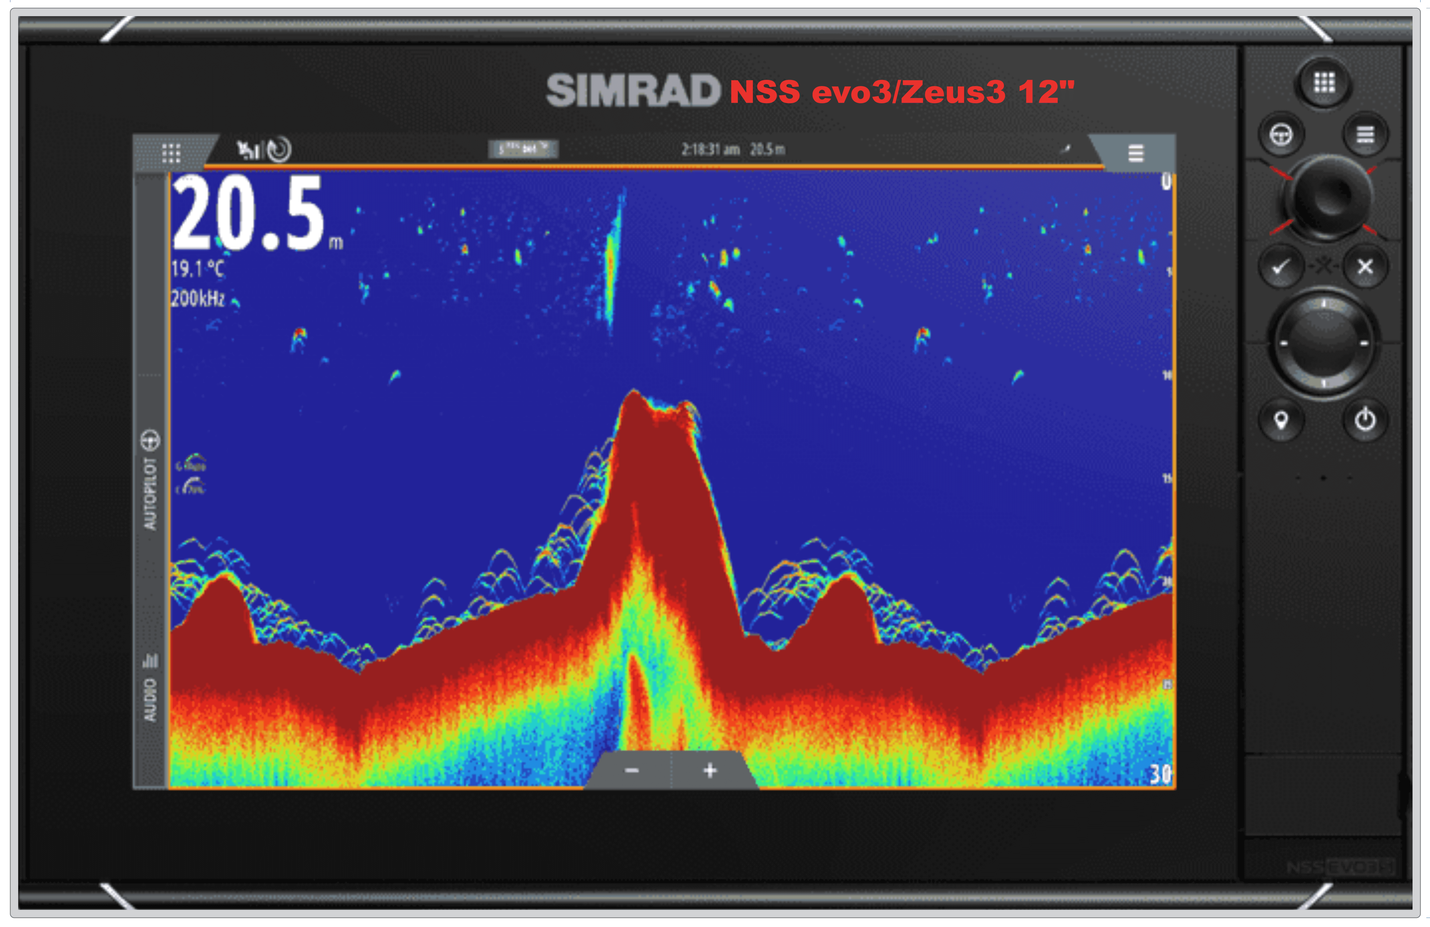Tap the 20.5 m status bar depth
Image resolution: width=1430 pixels, height=927 pixels.
click(x=767, y=149)
